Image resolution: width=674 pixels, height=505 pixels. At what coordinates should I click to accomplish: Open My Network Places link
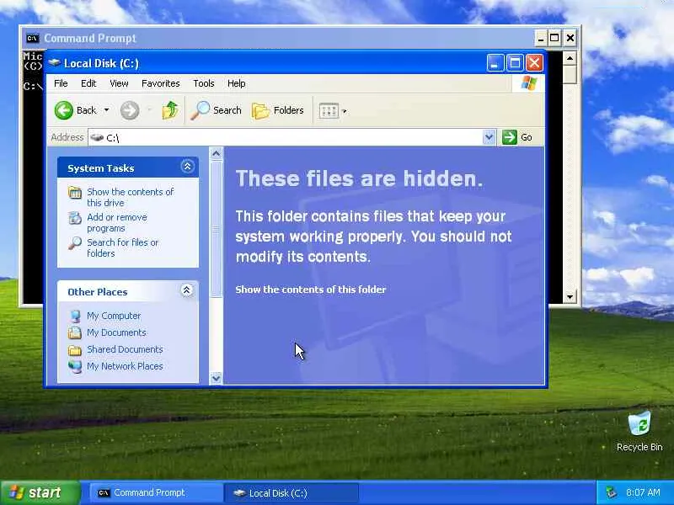click(125, 366)
